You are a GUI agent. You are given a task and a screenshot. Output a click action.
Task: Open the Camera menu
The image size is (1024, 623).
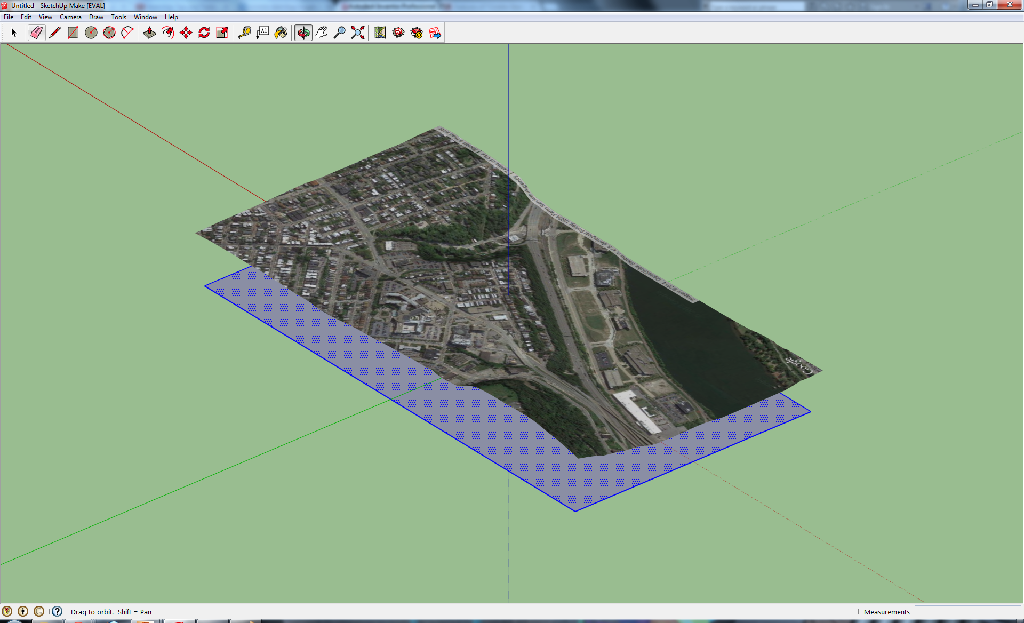[70, 17]
